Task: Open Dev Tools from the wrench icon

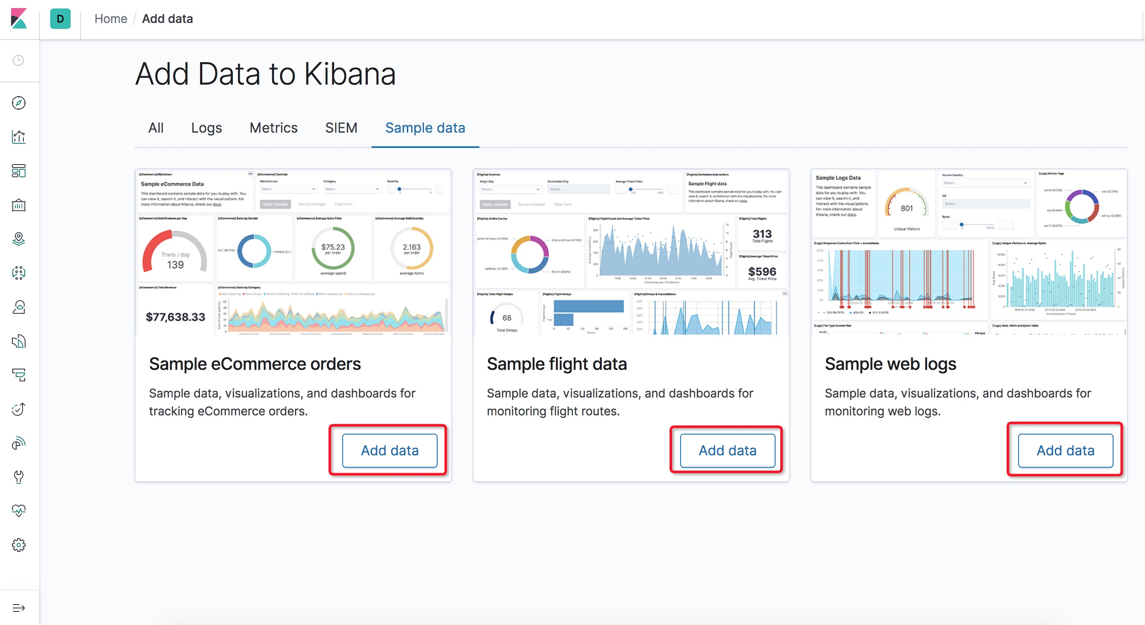Action: coord(19,477)
